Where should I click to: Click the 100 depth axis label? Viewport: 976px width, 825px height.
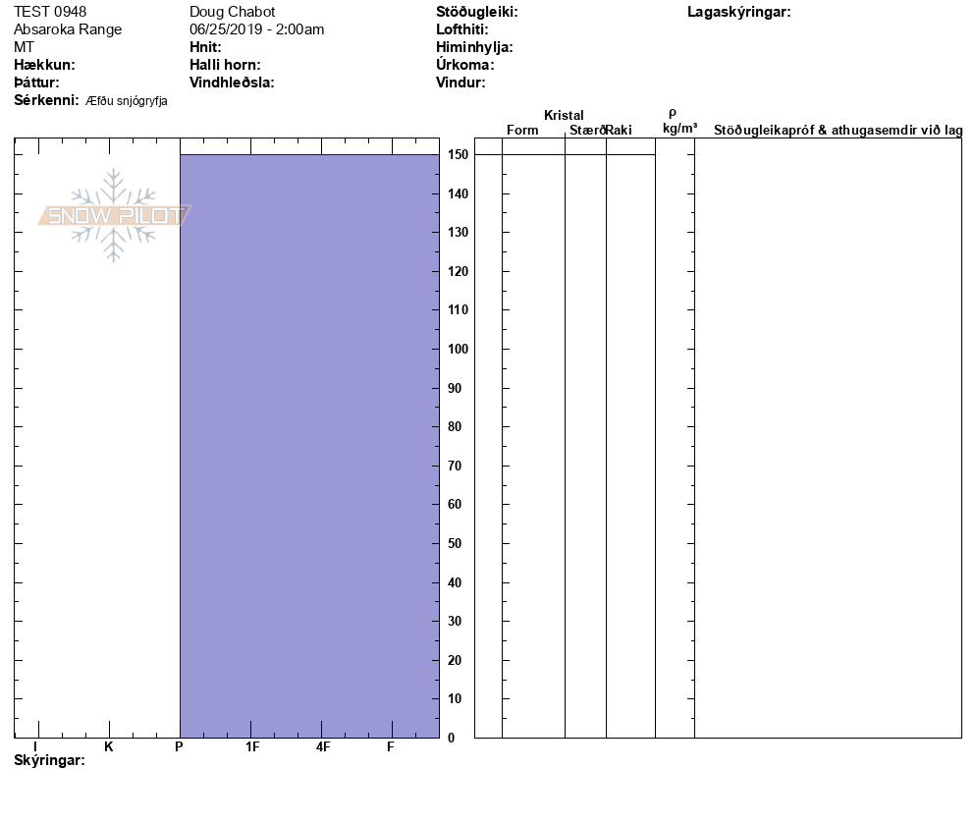459,350
